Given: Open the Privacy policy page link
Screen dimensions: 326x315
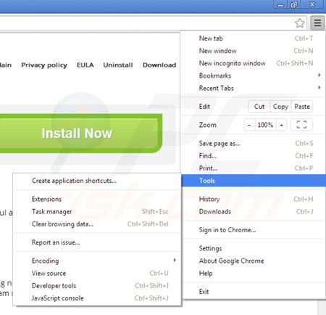Looking at the screenshot, I should (44, 65).
